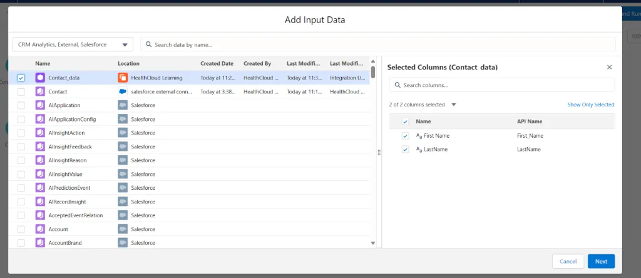Click the Search data by name field
The width and height of the screenshot is (641, 278).
377,44
